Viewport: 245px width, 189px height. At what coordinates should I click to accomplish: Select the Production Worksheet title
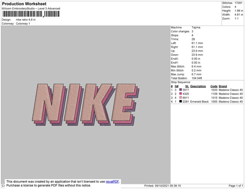pyautogui.click(x=24, y=4)
